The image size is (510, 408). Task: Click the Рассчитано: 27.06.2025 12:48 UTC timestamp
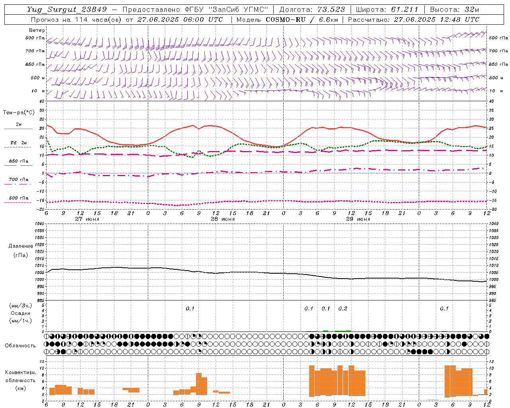click(414, 20)
